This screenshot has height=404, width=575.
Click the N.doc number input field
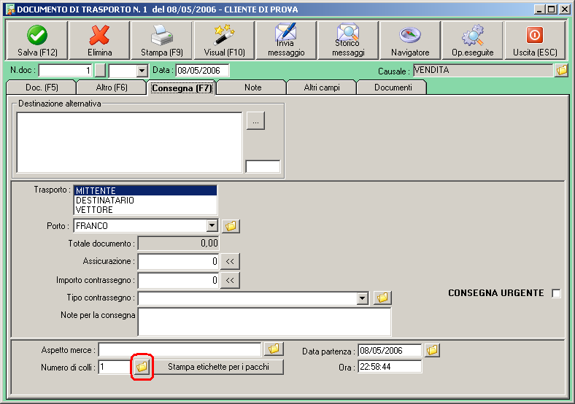coord(65,71)
